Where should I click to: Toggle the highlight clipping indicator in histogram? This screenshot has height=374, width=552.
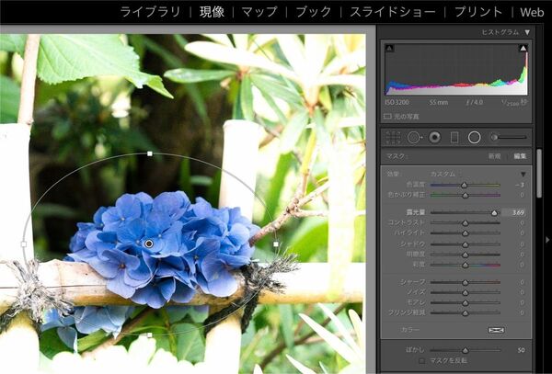click(523, 48)
